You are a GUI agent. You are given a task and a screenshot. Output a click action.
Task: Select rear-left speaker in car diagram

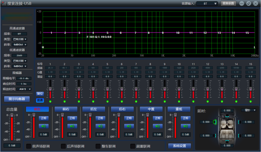click(215, 135)
